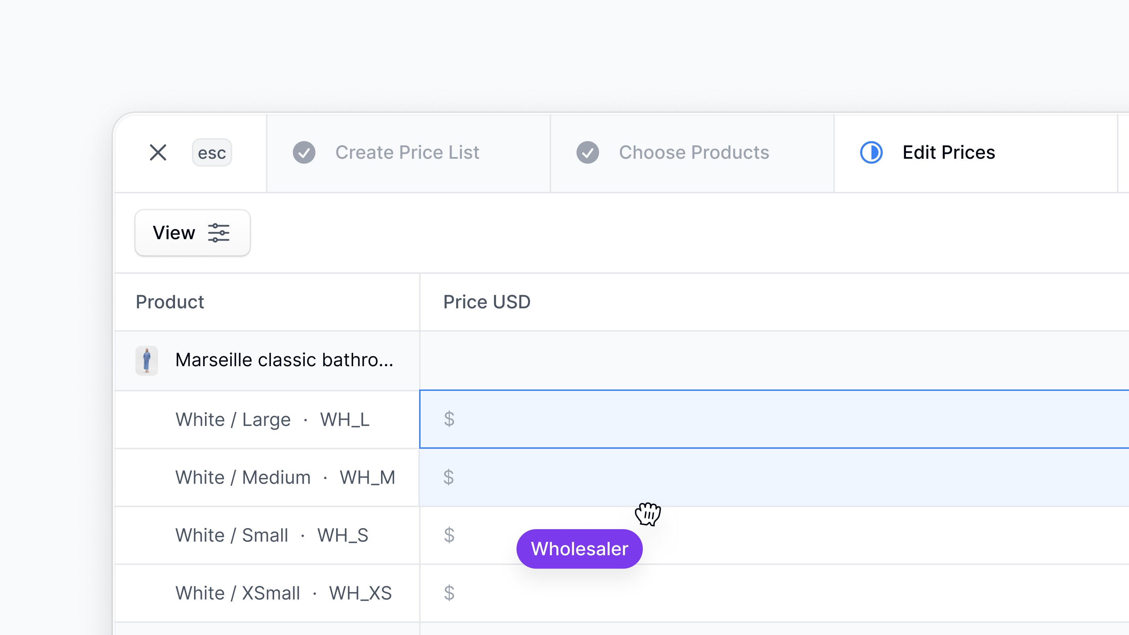Screen dimensions: 1129x635
Task: Click the White / Small price field
Action: click(774, 535)
